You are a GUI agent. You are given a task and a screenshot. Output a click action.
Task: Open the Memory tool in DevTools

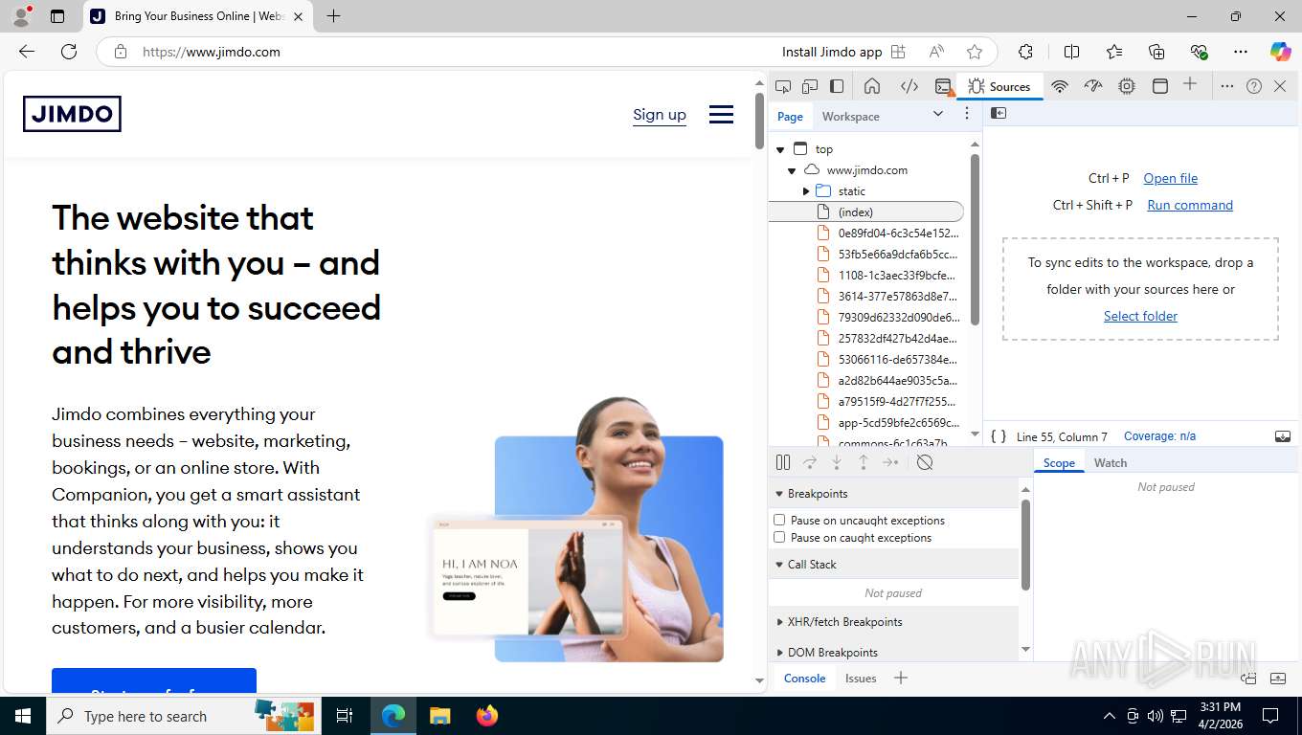tap(1127, 86)
